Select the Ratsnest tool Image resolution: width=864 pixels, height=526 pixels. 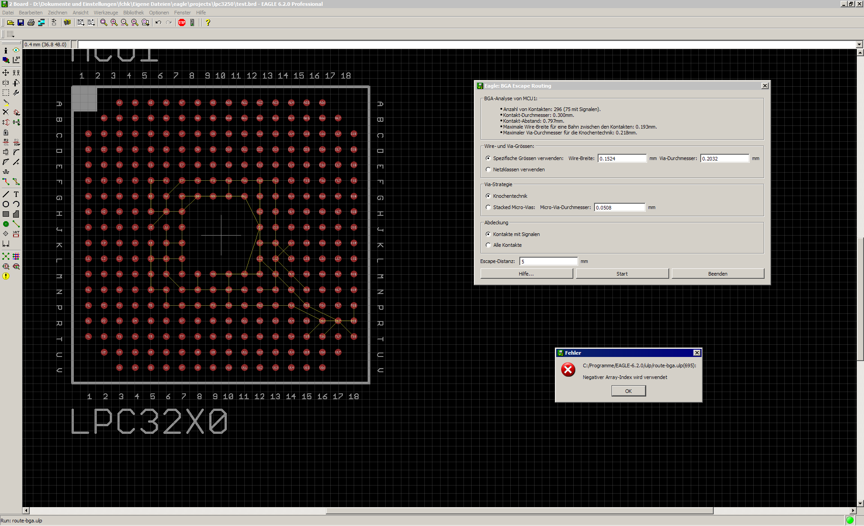pyautogui.click(x=6, y=256)
